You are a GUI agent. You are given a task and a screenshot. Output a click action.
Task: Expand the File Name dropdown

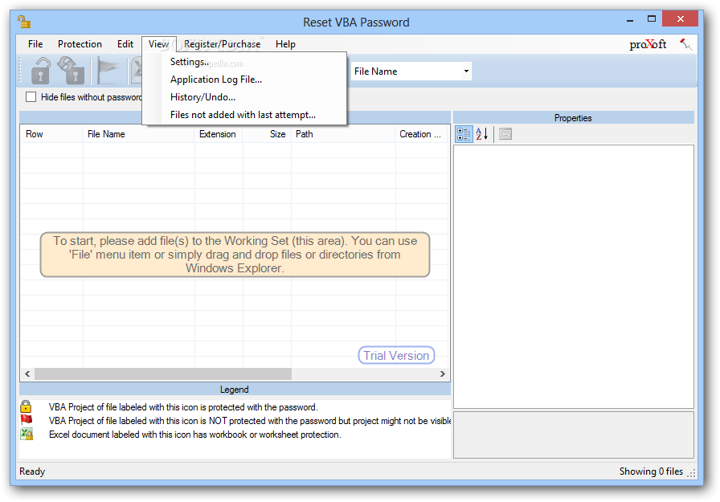click(x=466, y=71)
